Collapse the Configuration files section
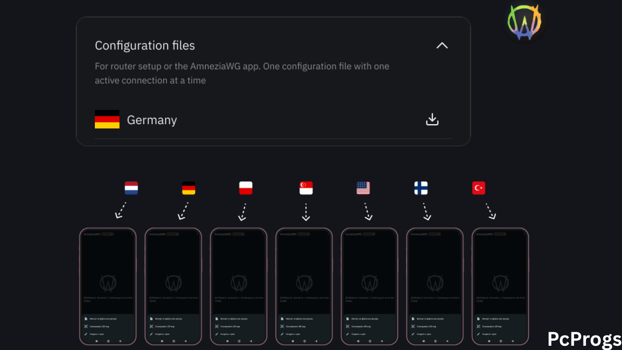This screenshot has height=350, width=622. coord(442,45)
